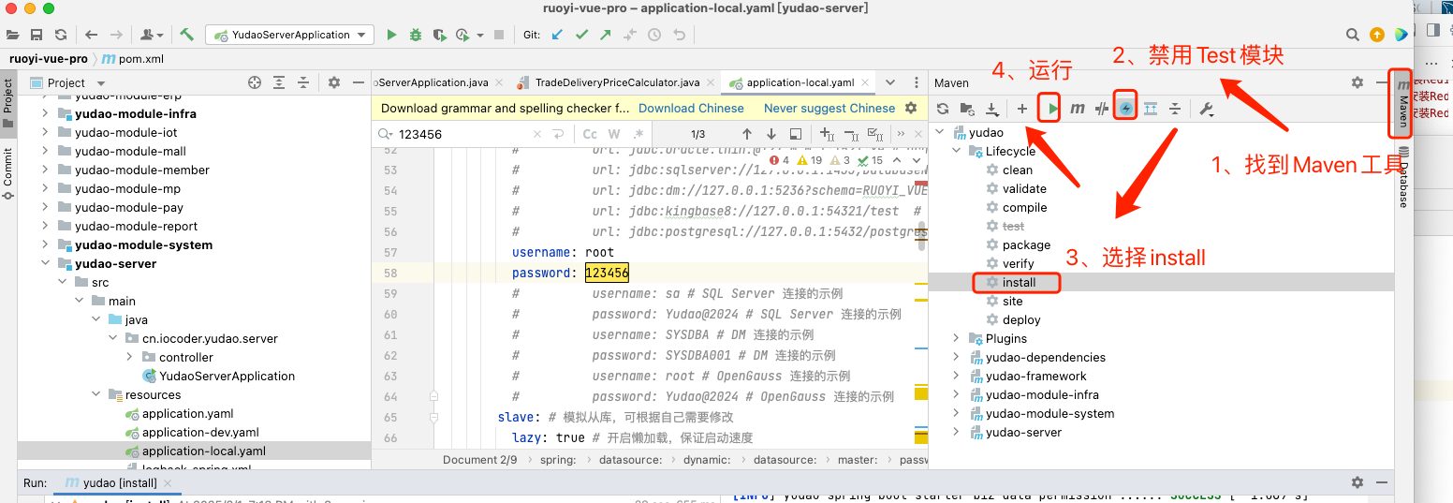Screen dimensions: 1453x503
Task: Execute Maven goal with the m icon
Action: point(1078,109)
